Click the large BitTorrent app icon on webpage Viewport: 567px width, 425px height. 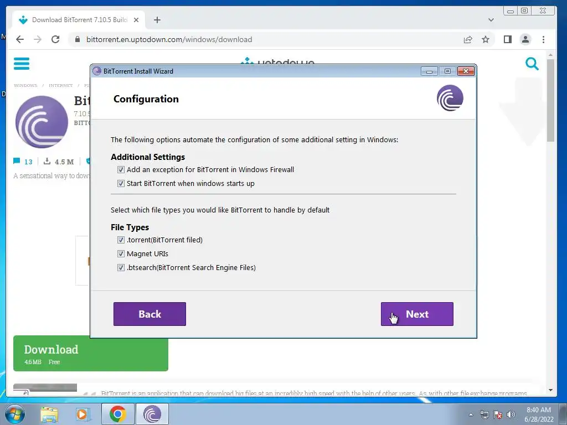click(x=42, y=122)
